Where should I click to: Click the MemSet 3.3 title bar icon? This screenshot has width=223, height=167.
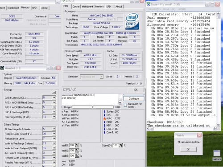coord(2,68)
